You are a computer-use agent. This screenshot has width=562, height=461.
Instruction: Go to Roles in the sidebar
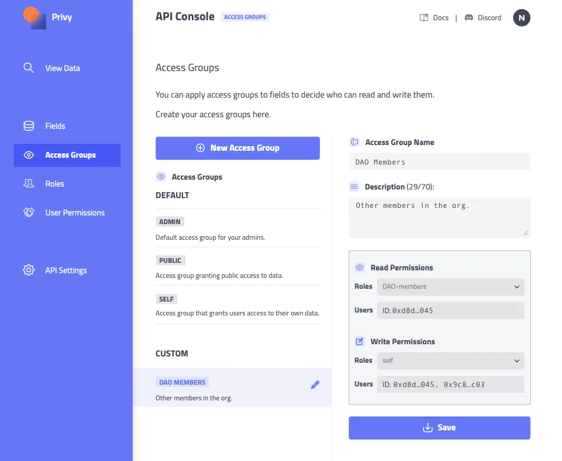click(54, 184)
